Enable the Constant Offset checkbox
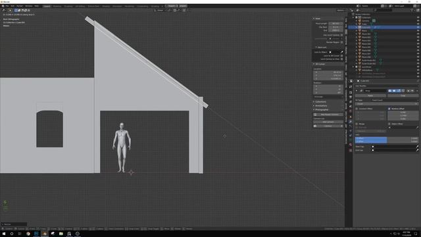421x237 pixels. point(357,109)
